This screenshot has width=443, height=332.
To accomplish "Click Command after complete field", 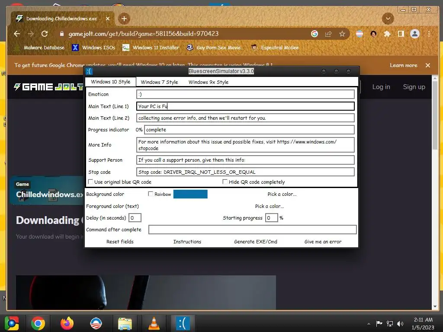I will pos(253,230).
